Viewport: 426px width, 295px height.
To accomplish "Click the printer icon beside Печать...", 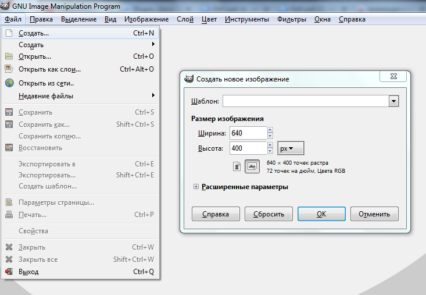I will tap(9, 215).
